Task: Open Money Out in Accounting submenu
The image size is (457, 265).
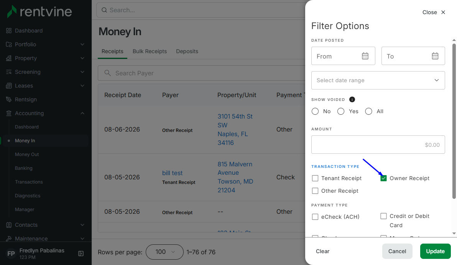Action: coord(27,154)
